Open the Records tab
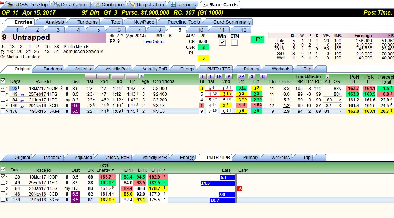This screenshot has width=394, height=218. coord(183,5)
